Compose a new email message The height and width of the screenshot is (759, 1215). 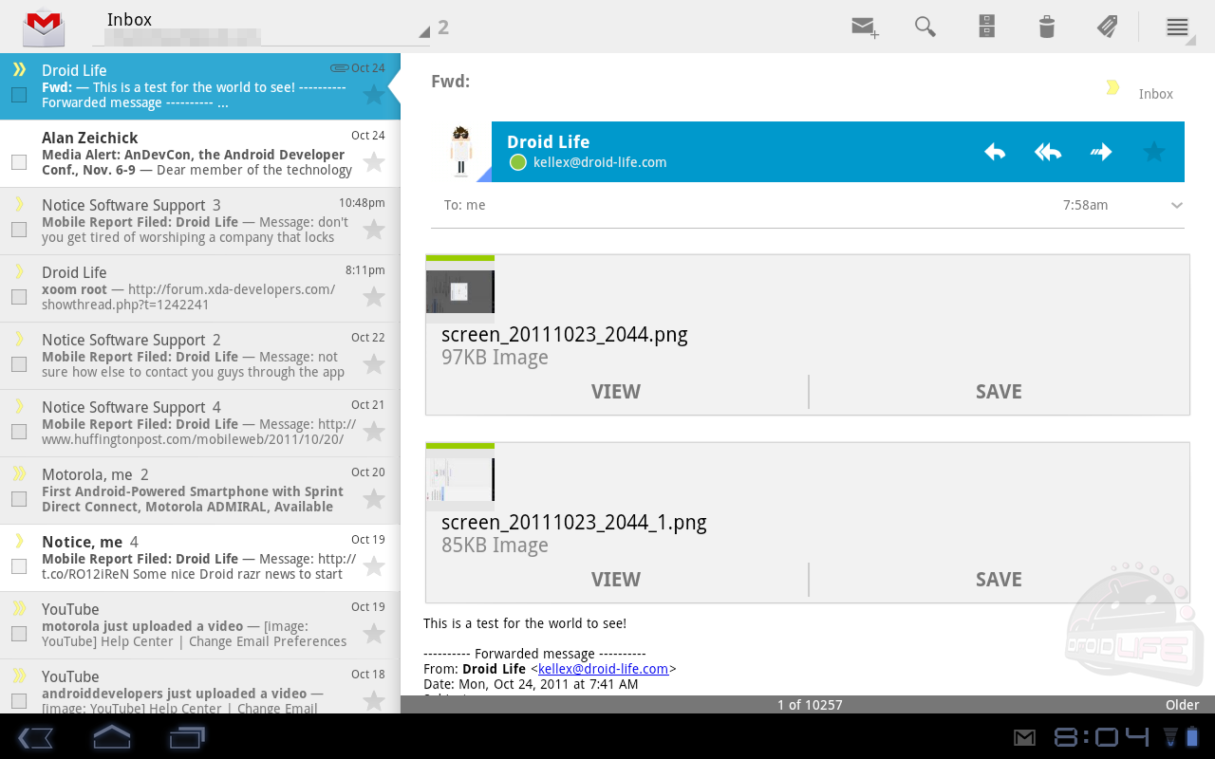point(864,27)
